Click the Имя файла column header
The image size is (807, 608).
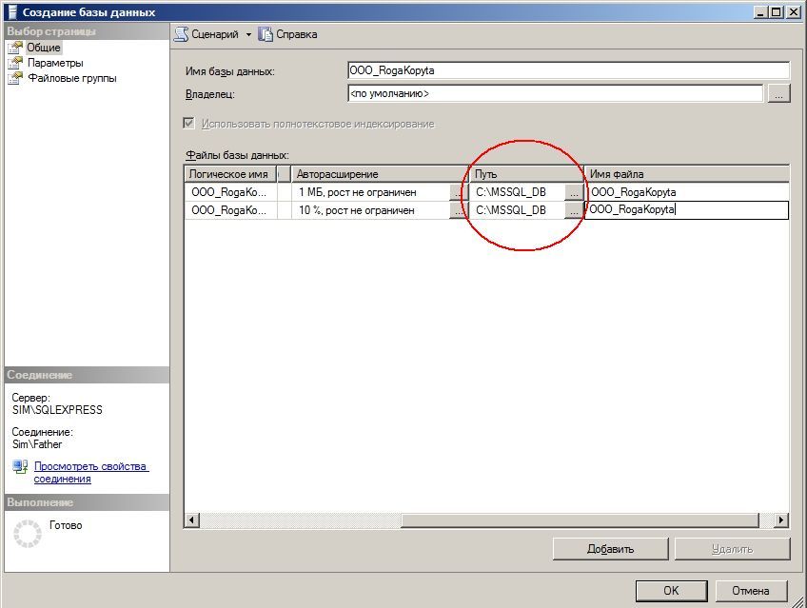[x=687, y=174]
